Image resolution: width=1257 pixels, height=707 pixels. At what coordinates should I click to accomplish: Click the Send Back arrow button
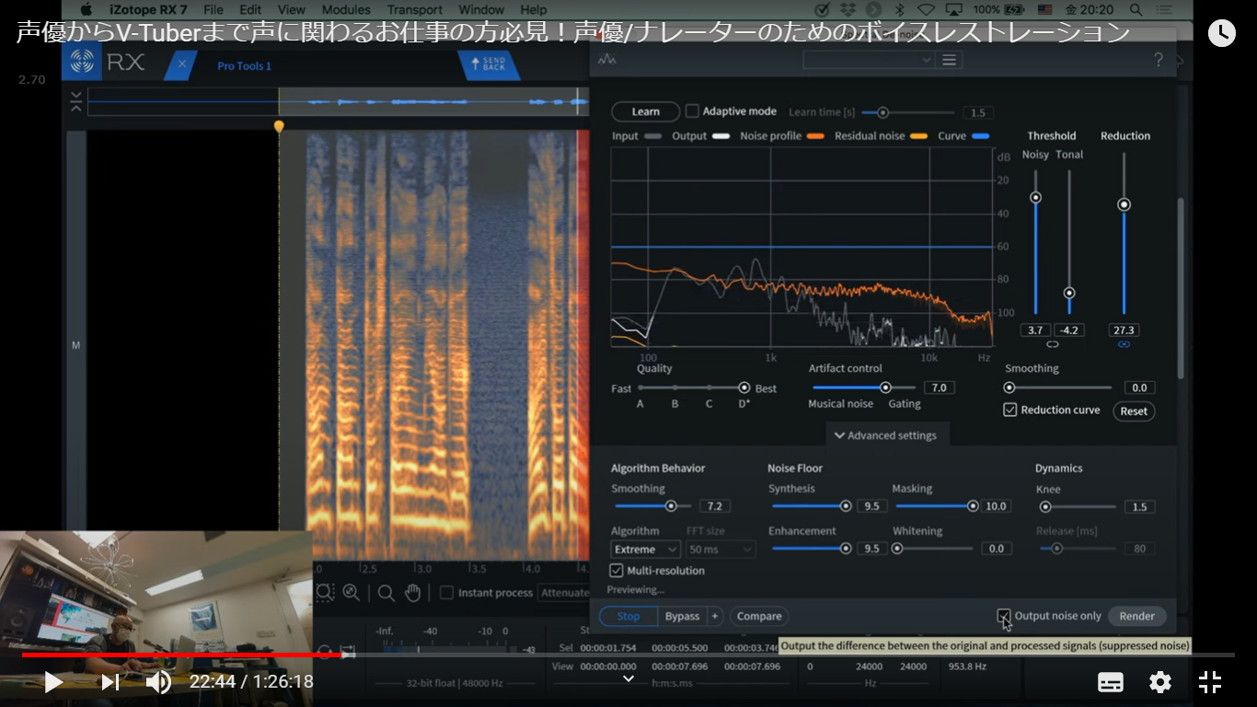pos(488,64)
